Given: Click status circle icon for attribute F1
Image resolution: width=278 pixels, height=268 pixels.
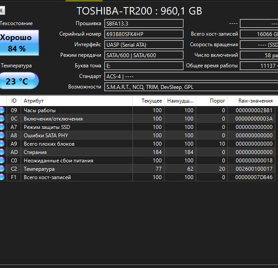Looking at the screenshot, I should 2,177.
